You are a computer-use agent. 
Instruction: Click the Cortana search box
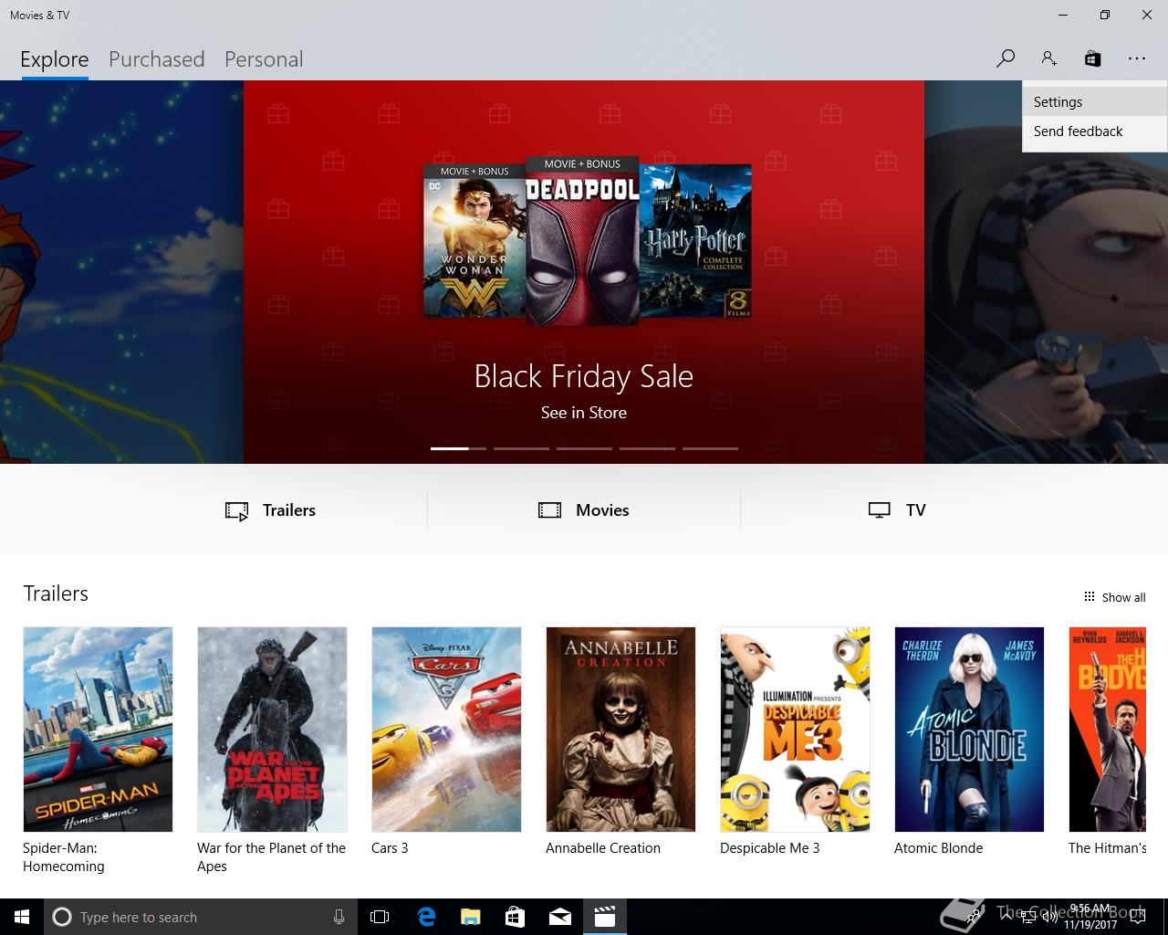(200, 917)
